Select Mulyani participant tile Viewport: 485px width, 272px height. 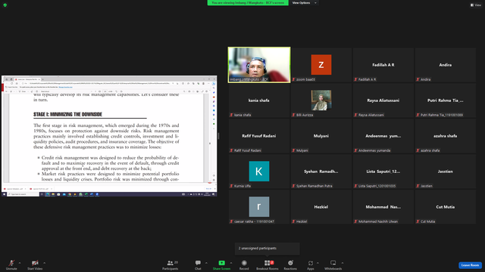[321, 136]
